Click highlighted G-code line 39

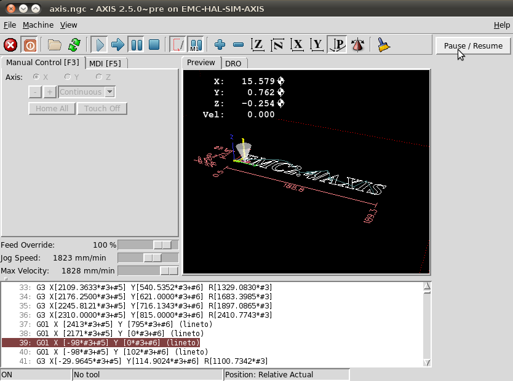click(101, 342)
